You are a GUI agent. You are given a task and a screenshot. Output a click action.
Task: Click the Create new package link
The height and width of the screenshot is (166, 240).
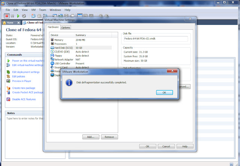[24, 88]
